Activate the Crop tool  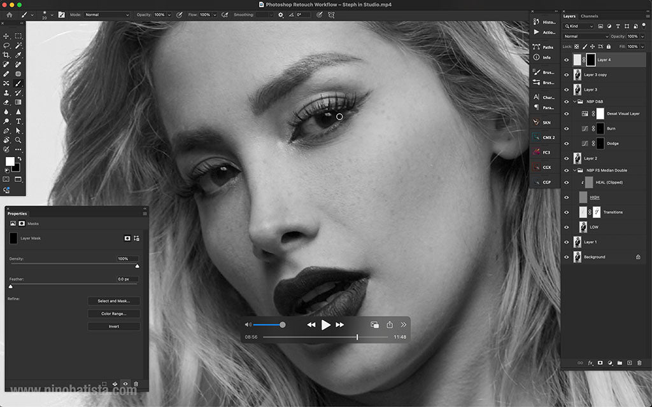coord(8,54)
